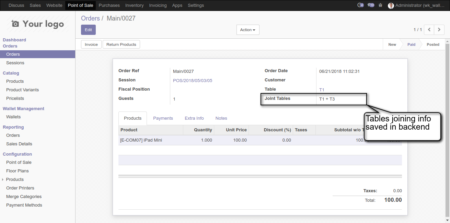Click the Return Products button
The image size is (450, 223).
pyautogui.click(x=120, y=44)
